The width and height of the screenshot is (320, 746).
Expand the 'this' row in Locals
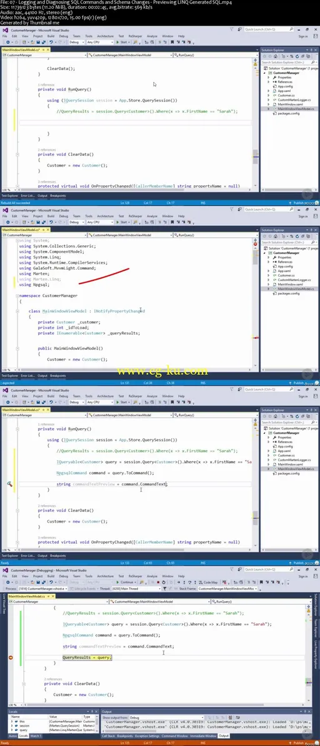(12, 721)
